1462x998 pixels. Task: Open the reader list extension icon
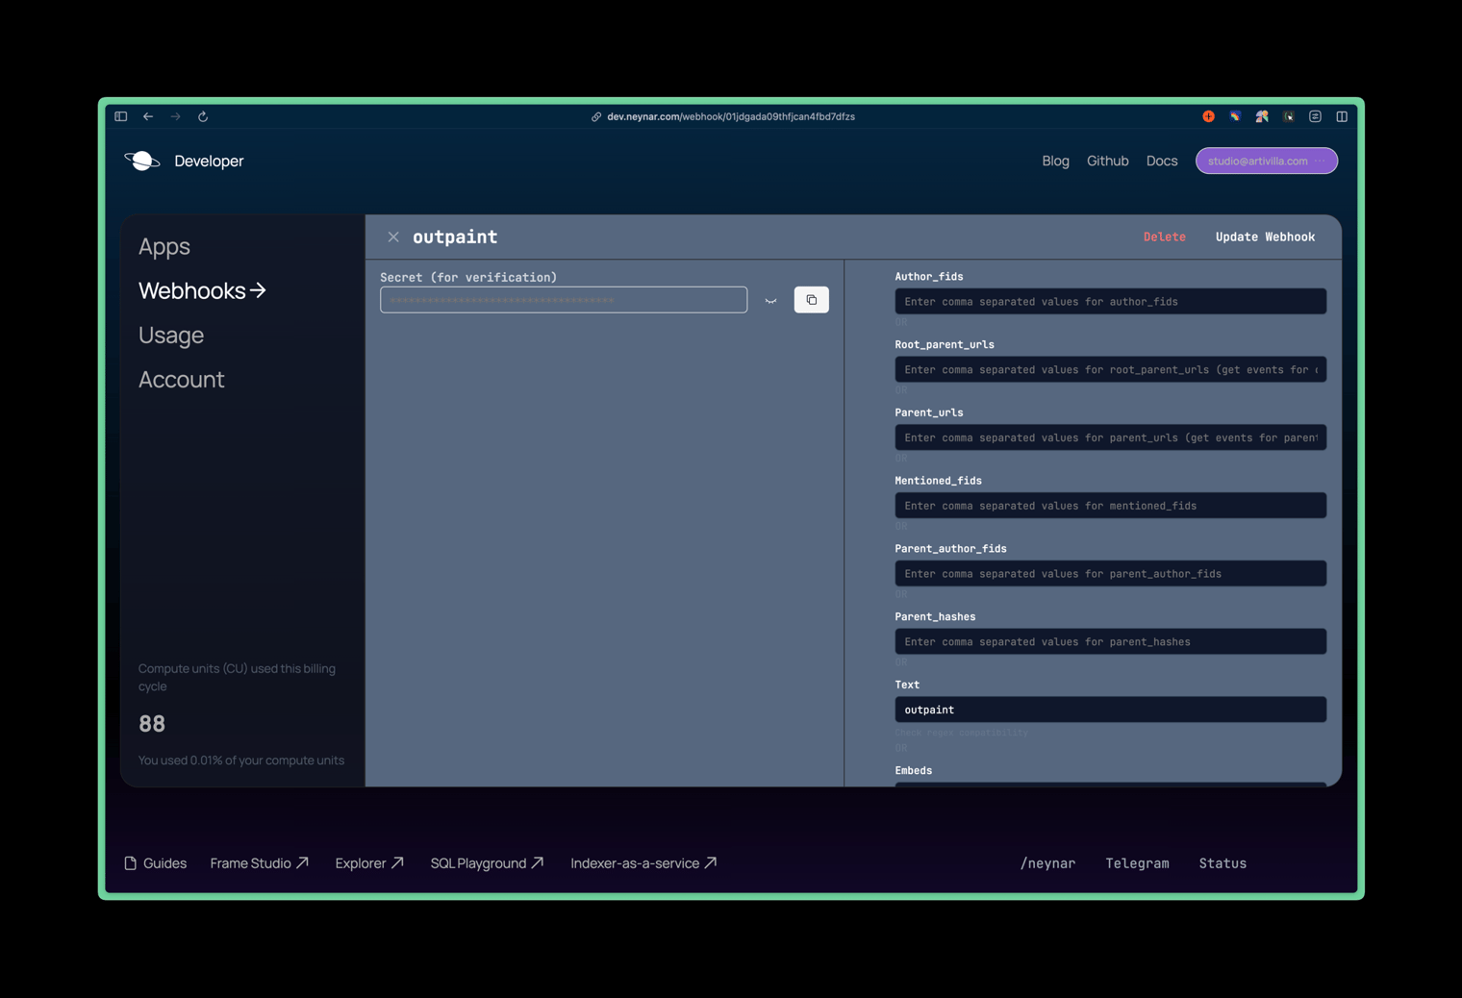tap(1315, 116)
